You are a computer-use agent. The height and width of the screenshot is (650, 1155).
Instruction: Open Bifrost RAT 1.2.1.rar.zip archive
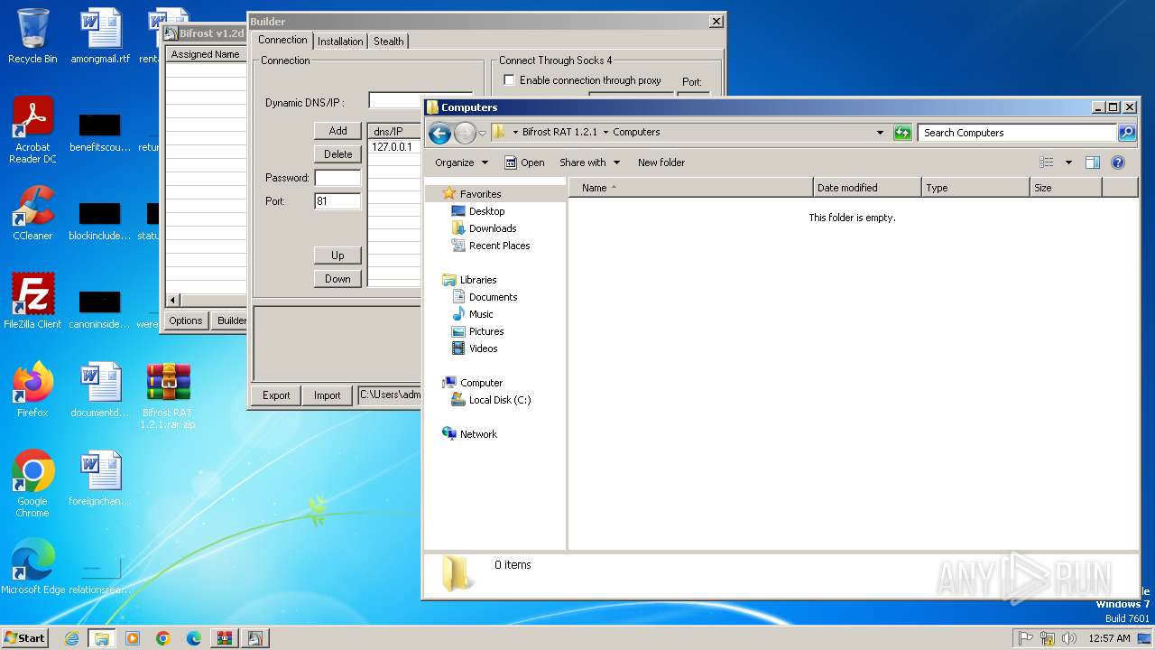coord(168,395)
